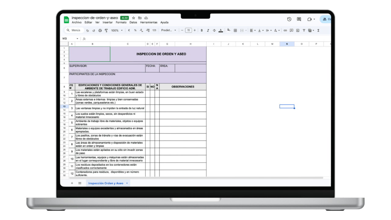Open the text color picker

pyautogui.click(x=221, y=30)
